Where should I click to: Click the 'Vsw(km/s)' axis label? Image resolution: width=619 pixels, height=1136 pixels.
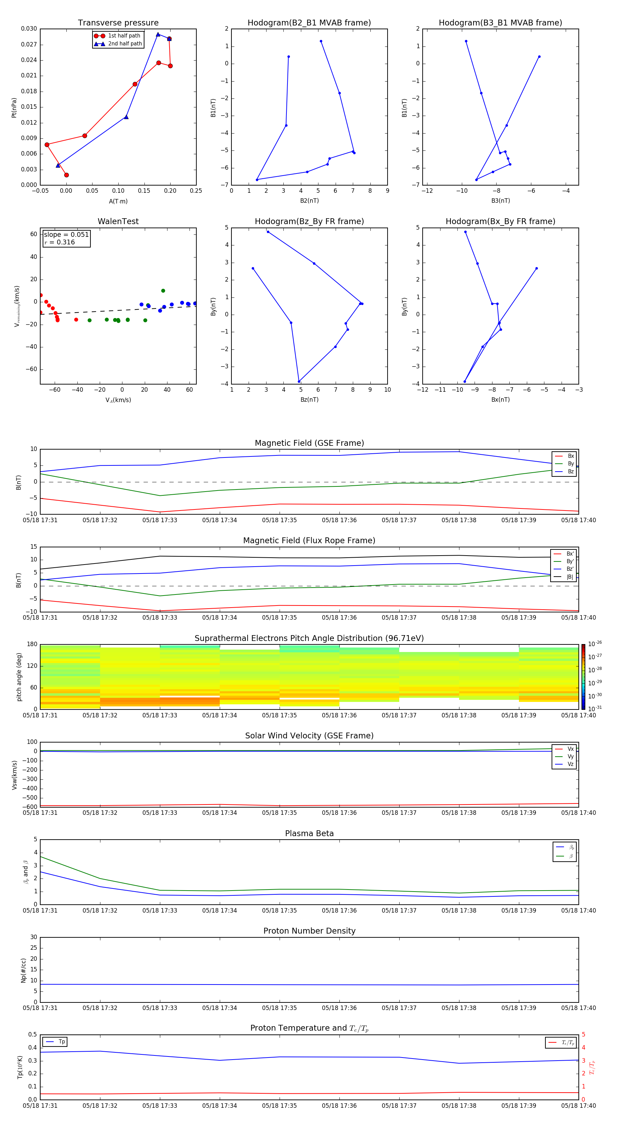click(x=14, y=775)
